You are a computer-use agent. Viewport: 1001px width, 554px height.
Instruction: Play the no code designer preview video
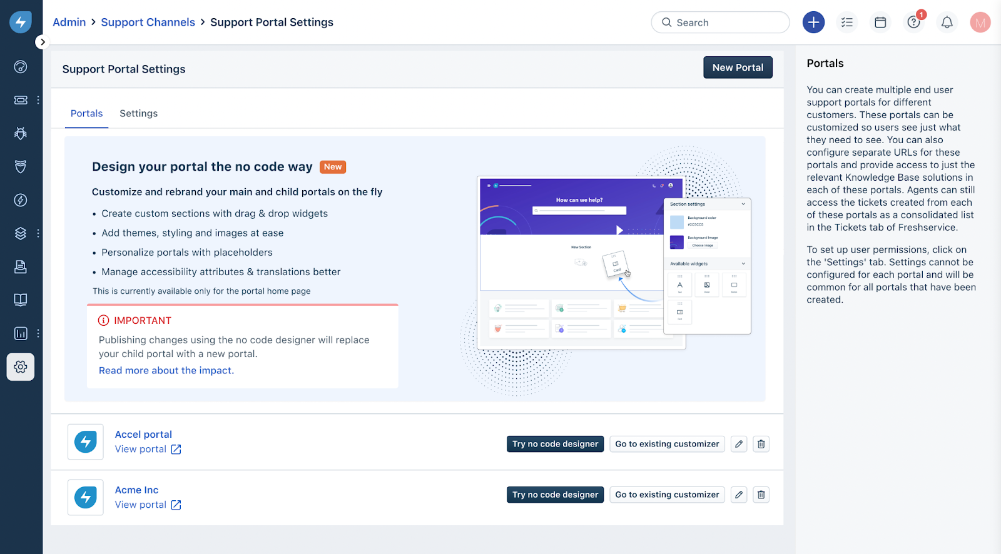pyautogui.click(x=619, y=230)
